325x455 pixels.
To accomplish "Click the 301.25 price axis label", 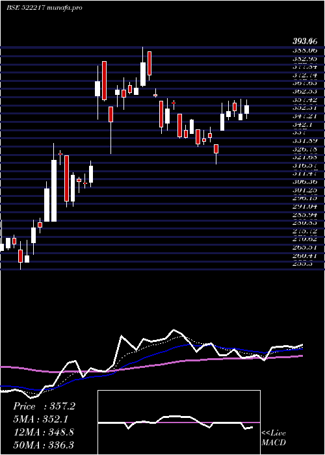I will (305, 190).
